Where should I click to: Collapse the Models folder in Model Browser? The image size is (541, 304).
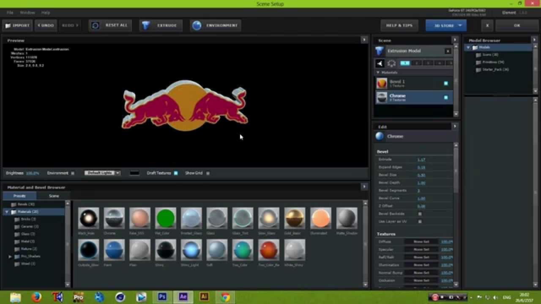pyautogui.click(x=468, y=47)
